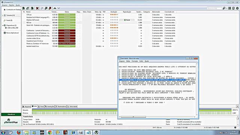The width and height of the screenshot is (240, 135).
Task: Click the Tocar play button for BillyVan-BitTorrent
Action: 127,20
